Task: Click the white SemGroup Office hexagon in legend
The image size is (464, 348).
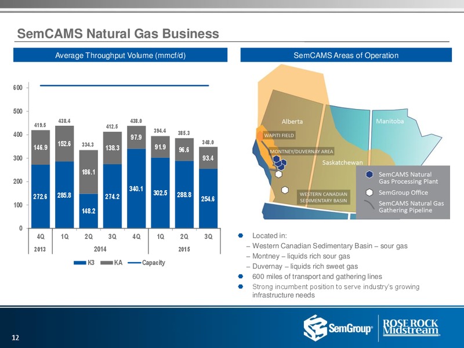Action: pos(369,193)
